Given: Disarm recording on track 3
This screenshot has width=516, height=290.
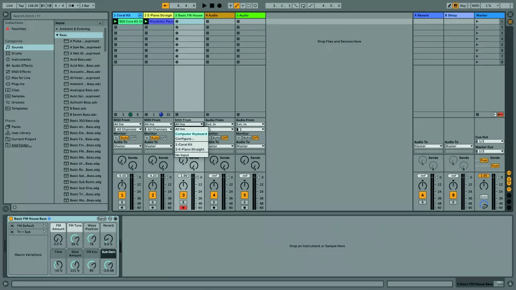Looking at the screenshot, I should pos(184,208).
